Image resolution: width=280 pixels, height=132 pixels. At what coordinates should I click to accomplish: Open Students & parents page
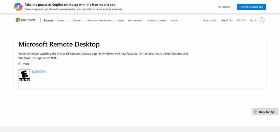click(x=156, y=20)
